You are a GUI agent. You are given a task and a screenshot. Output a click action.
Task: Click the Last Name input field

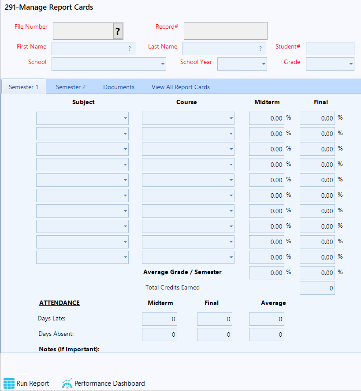pyautogui.click(x=224, y=49)
